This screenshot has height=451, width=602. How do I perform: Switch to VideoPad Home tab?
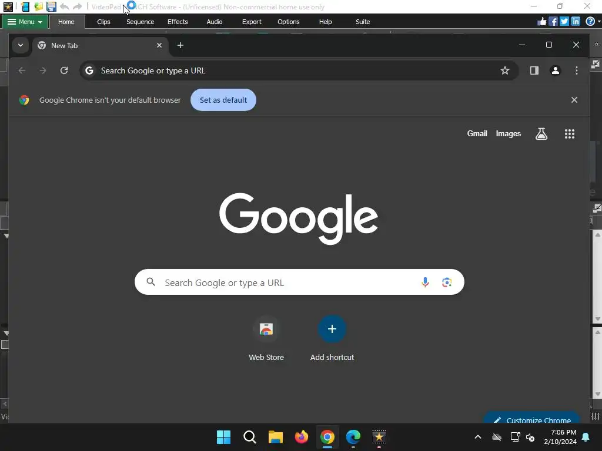pyautogui.click(x=66, y=22)
